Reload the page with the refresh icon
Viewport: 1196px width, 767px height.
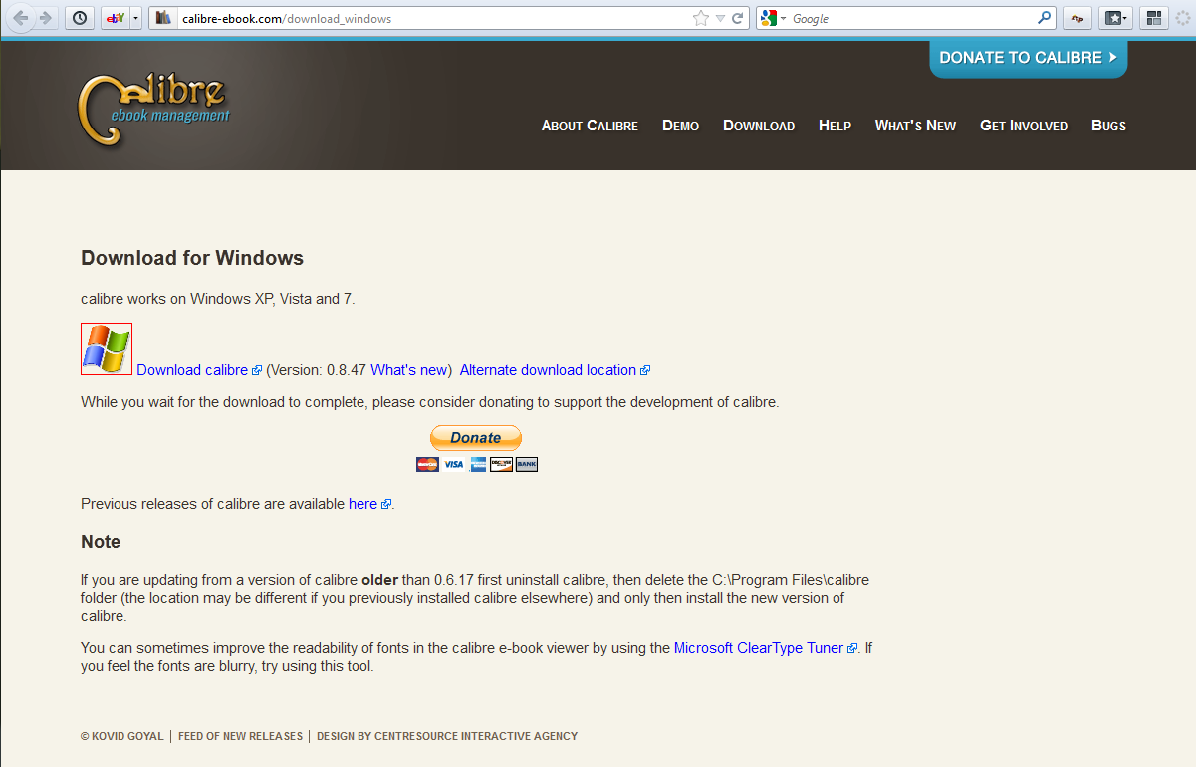click(x=738, y=18)
